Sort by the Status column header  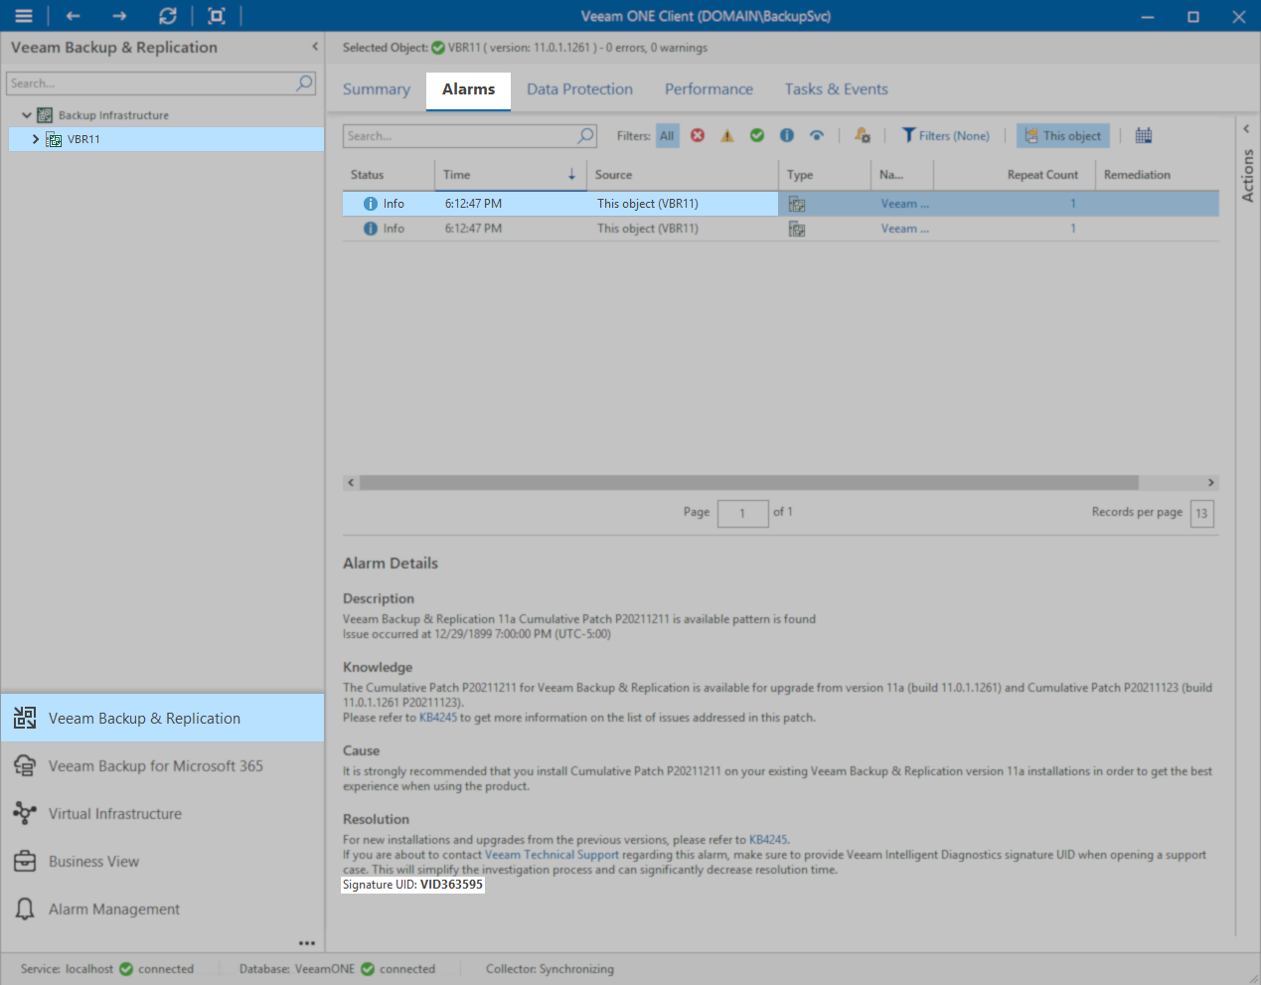pos(389,175)
